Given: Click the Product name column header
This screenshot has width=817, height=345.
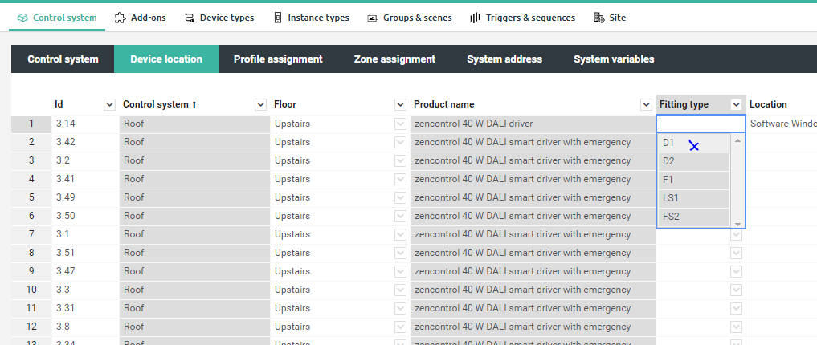Looking at the screenshot, I should click(444, 104).
